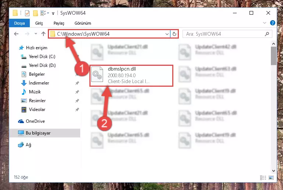
Task: Expand the ribbon with the chevron
Action: pos(265,23)
